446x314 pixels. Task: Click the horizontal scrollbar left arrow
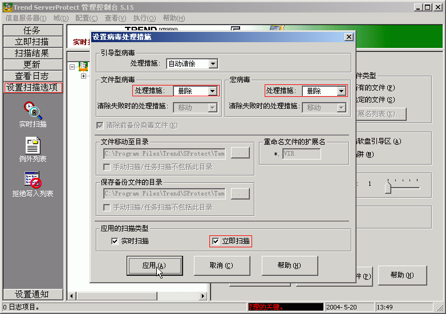point(71,296)
